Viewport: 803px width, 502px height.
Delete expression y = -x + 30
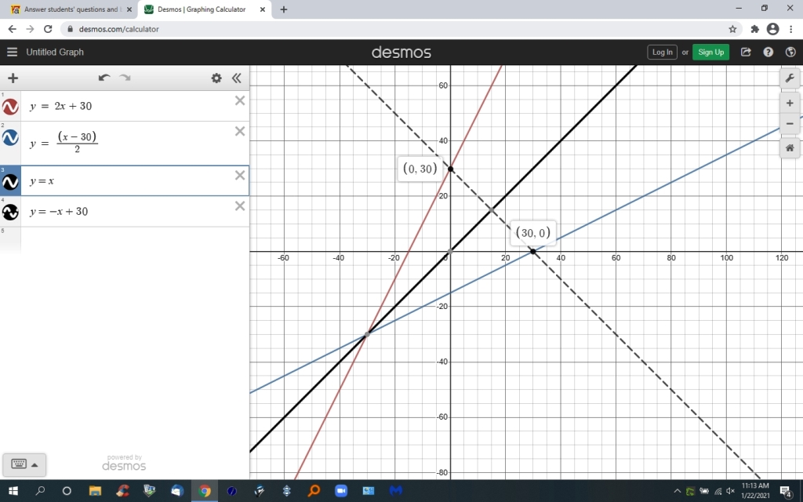[x=240, y=206]
